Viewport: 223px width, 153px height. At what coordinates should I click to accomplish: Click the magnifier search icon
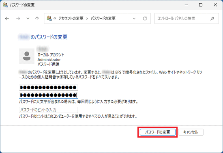(212, 19)
